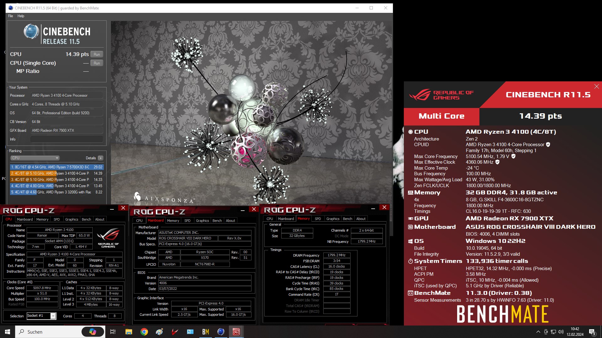Open the network status tray icon
Image resolution: width=602 pixels, height=338 pixels.
[x=553, y=332]
